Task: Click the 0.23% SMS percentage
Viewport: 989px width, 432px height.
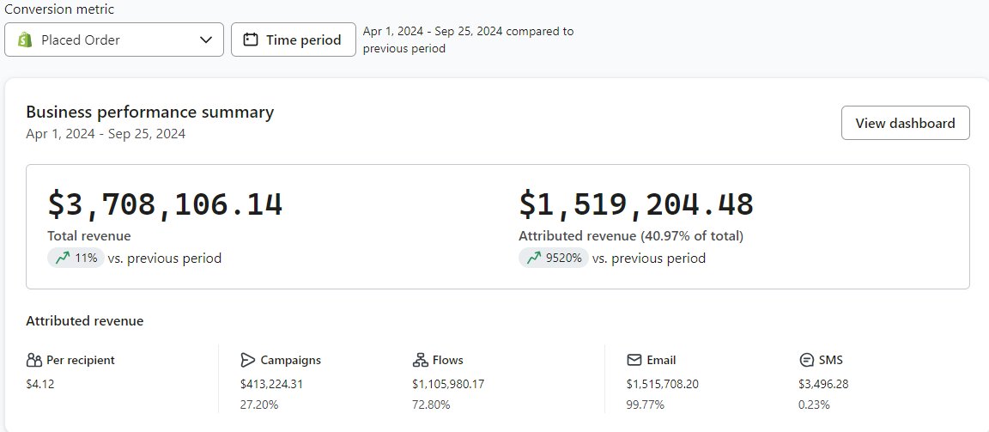Action: point(814,405)
